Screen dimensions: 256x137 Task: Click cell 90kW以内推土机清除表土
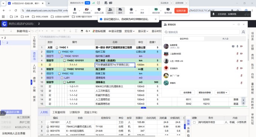point(115,87)
